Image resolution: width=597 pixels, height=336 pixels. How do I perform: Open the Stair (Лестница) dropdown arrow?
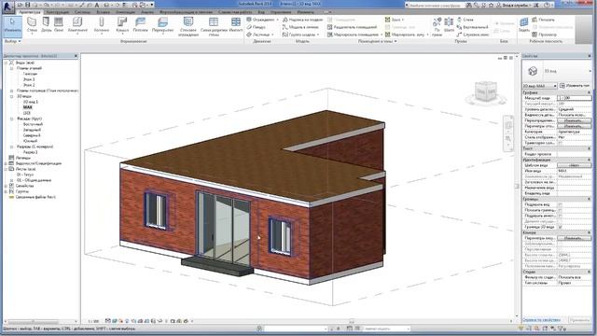coord(272,35)
